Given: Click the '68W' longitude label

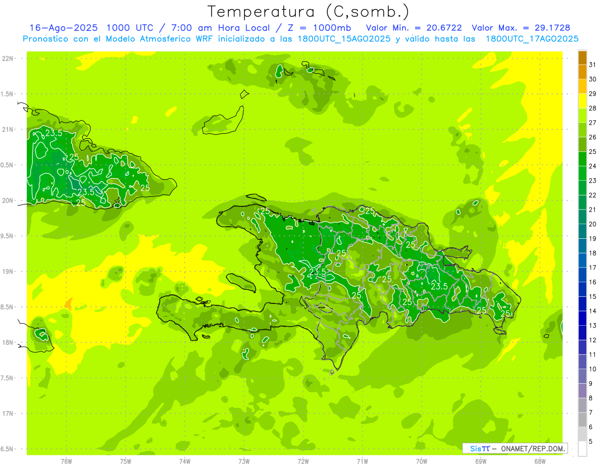Looking at the screenshot, I should (540, 461).
